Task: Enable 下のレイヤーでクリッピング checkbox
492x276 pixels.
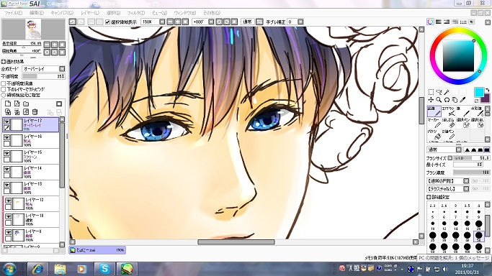Action: pos(4,89)
